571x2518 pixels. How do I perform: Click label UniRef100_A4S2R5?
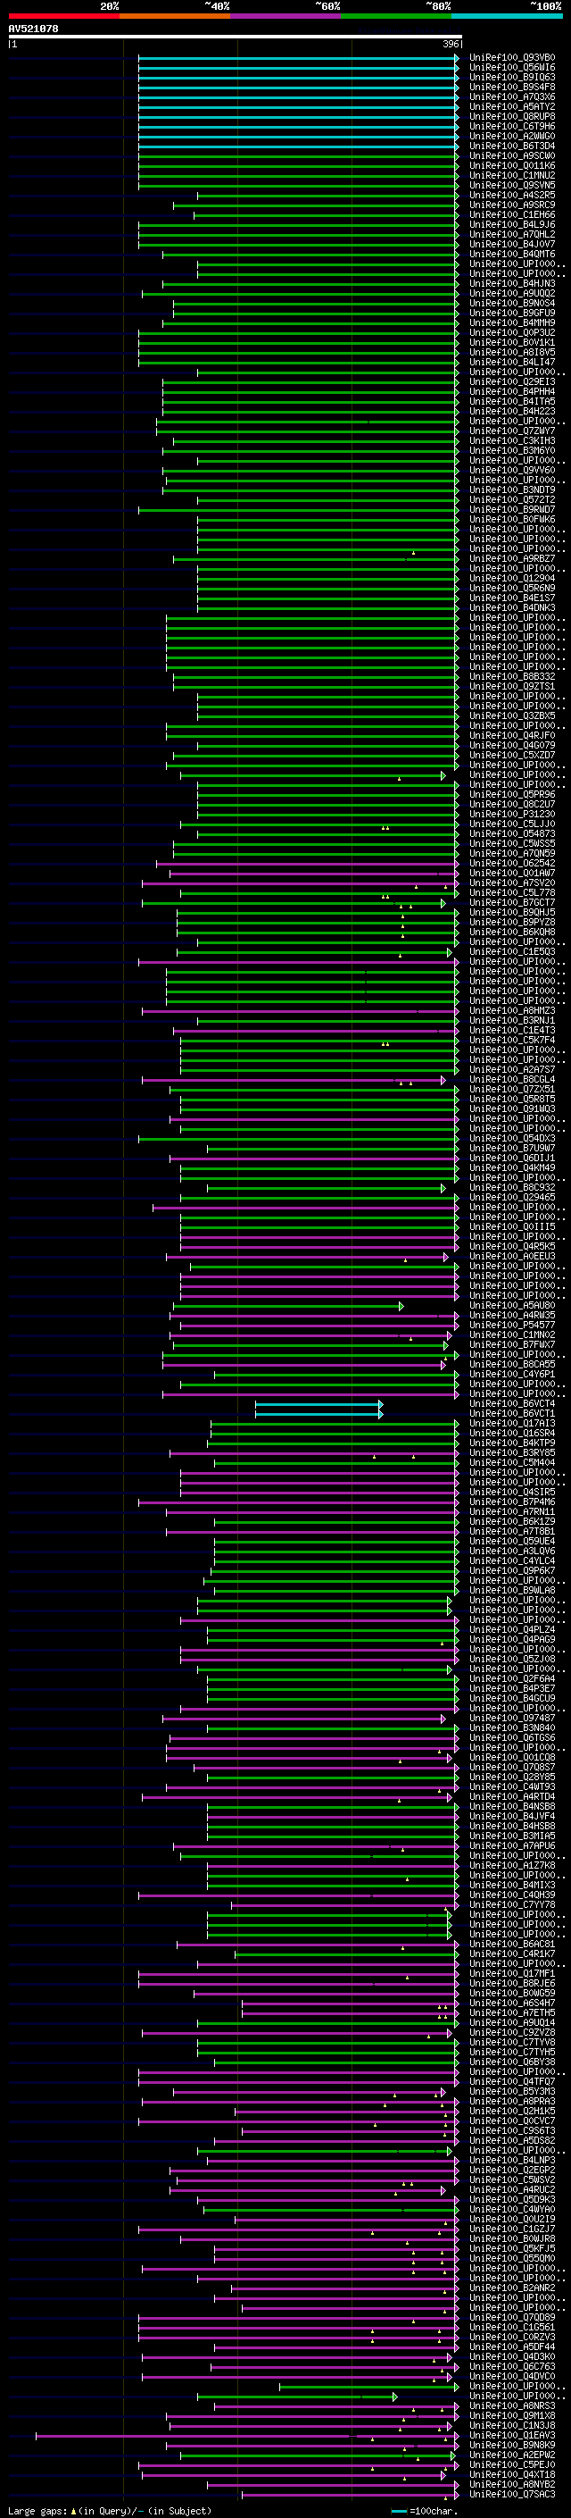(511, 195)
